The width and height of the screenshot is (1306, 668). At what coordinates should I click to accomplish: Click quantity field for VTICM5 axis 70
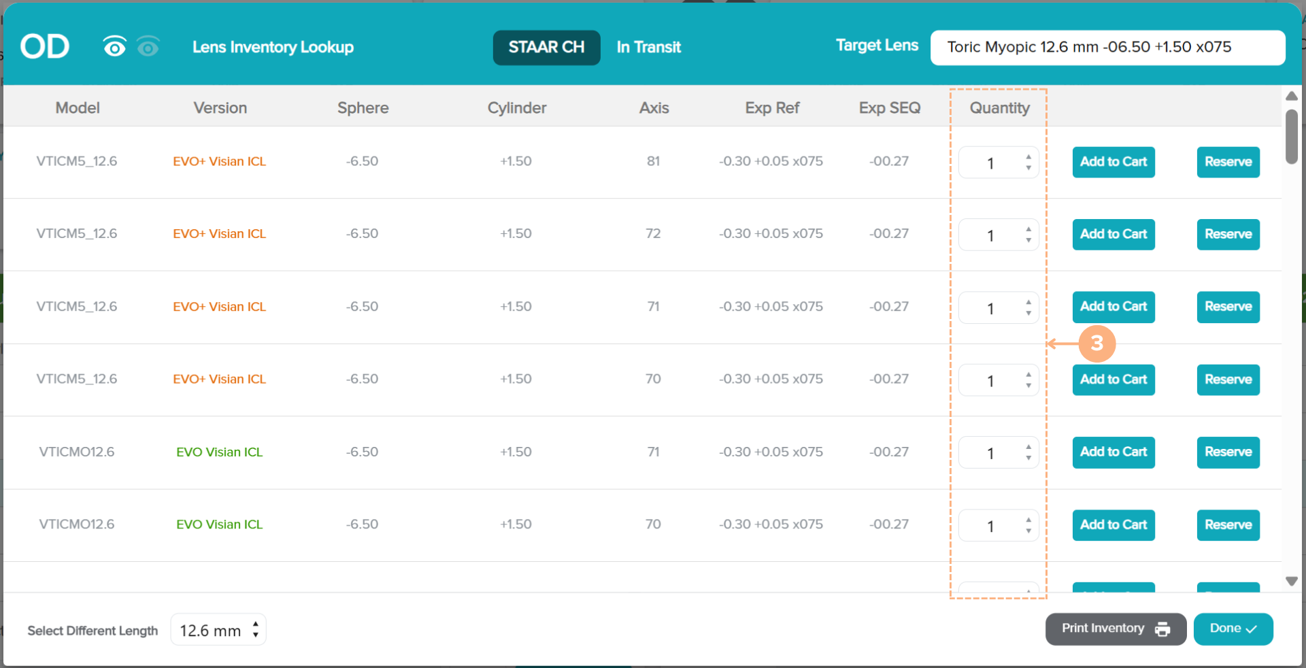(x=990, y=380)
